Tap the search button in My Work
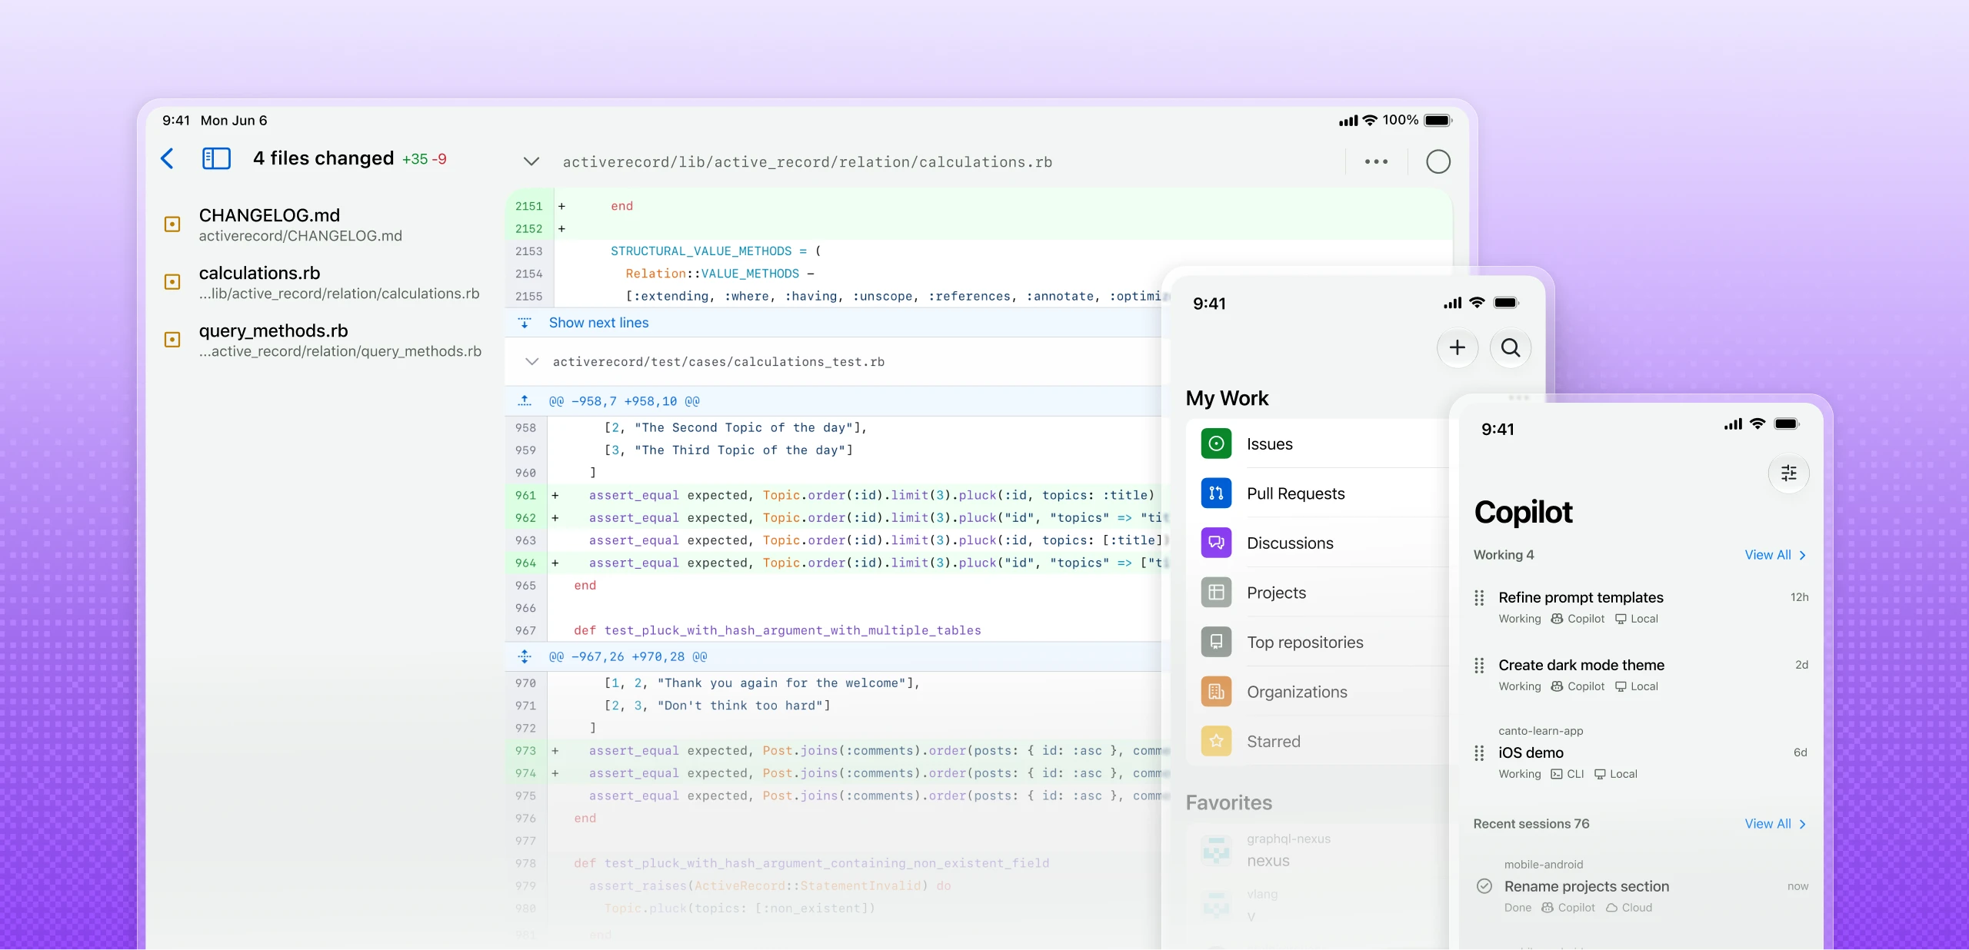 coord(1510,347)
